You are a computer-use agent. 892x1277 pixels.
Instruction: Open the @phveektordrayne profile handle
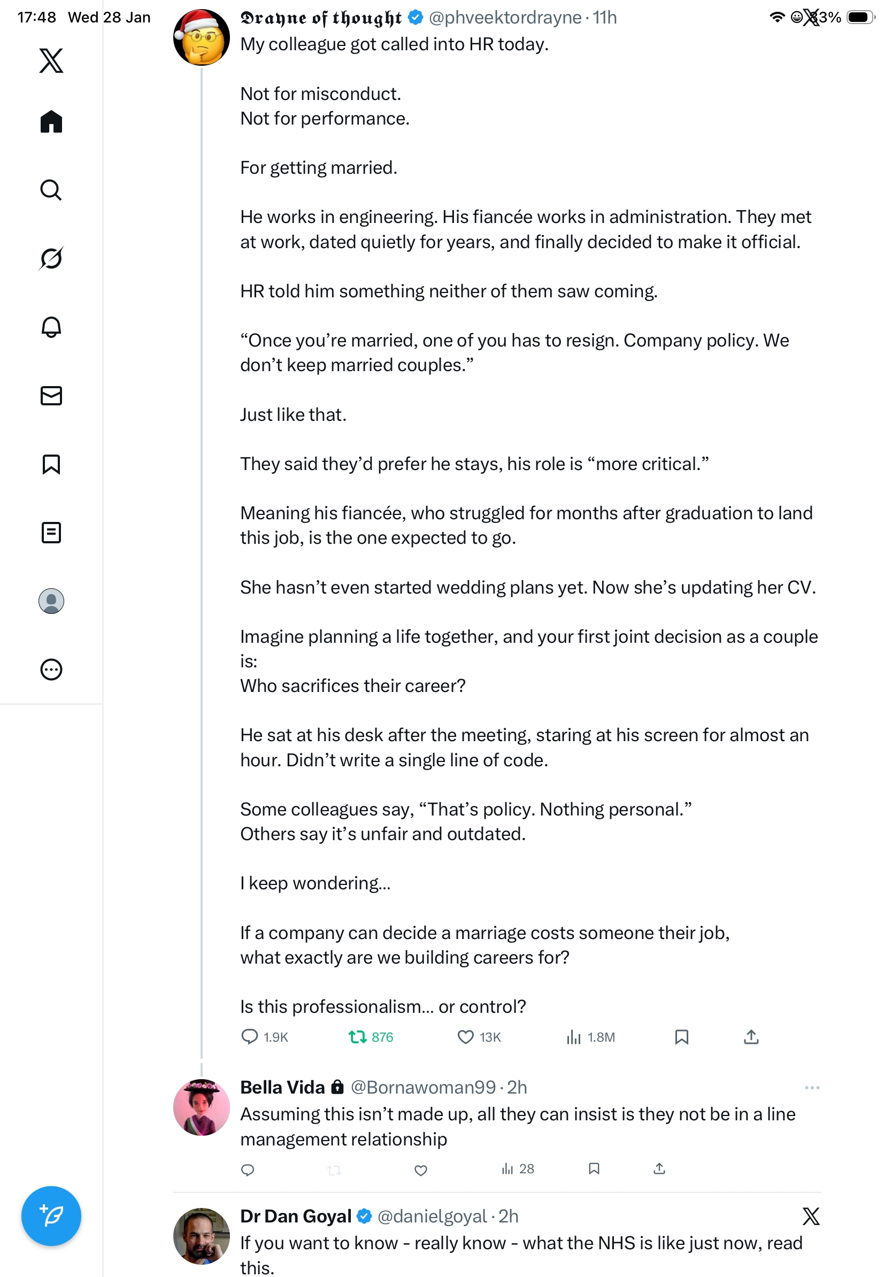(505, 18)
